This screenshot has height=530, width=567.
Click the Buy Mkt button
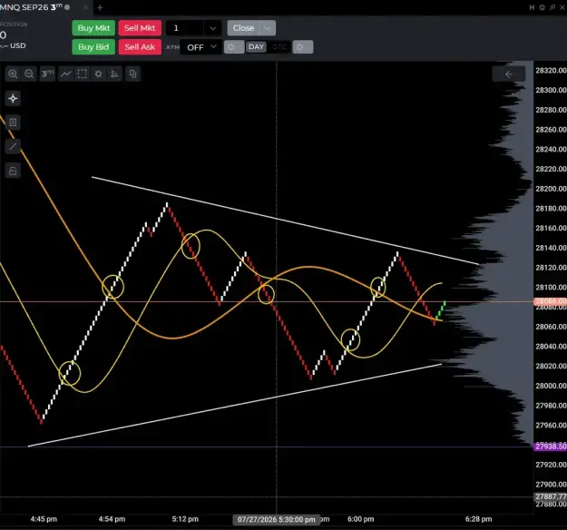(x=93, y=28)
